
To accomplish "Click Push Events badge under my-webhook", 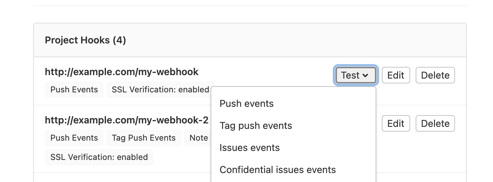I will [74, 90].
